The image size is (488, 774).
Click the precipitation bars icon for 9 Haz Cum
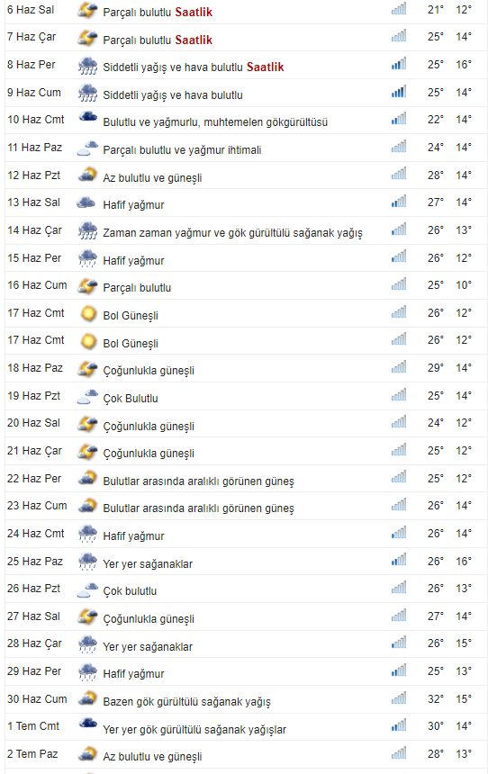[x=399, y=92]
